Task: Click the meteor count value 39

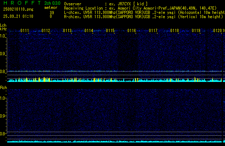Action: click(x=52, y=12)
